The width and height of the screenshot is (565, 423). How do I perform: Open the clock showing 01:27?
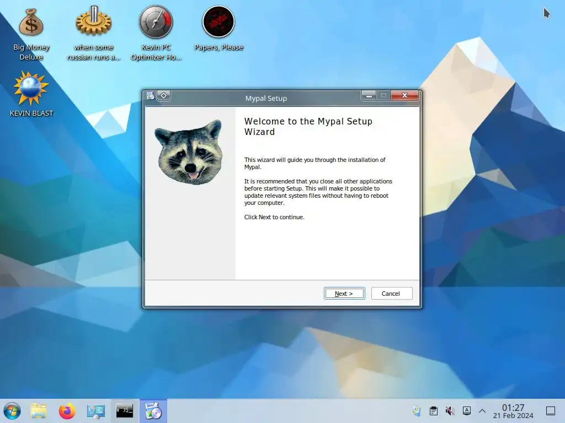tap(513, 411)
